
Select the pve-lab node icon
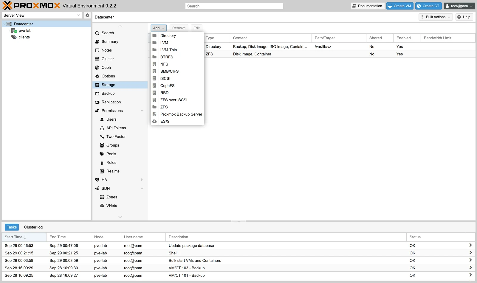(x=14, y=31)
